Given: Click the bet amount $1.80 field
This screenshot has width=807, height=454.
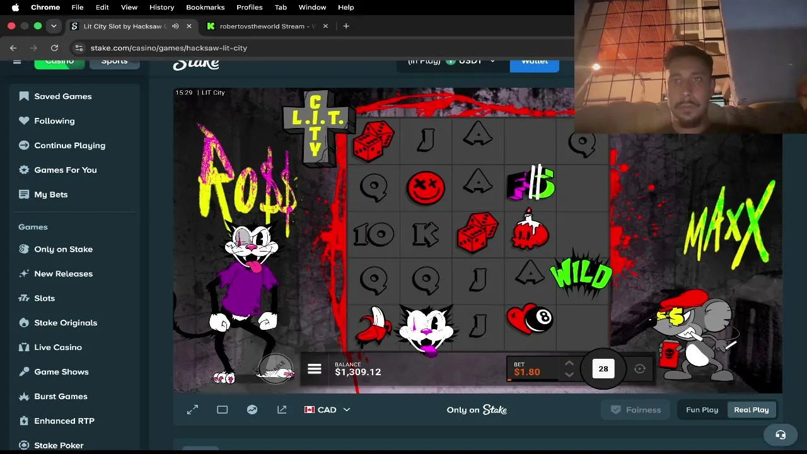Looking at the screenshot, I should pyautogui.click(x=527, y=372).
